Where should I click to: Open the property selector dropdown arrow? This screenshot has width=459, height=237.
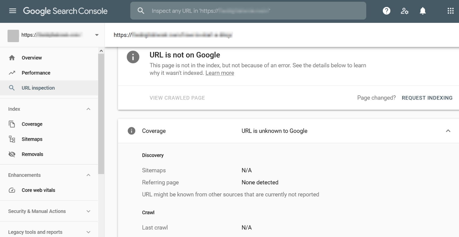[x=97, y=35]
